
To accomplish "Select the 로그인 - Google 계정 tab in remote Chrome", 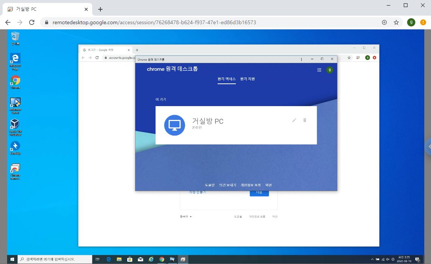I will tap(106, 50).
